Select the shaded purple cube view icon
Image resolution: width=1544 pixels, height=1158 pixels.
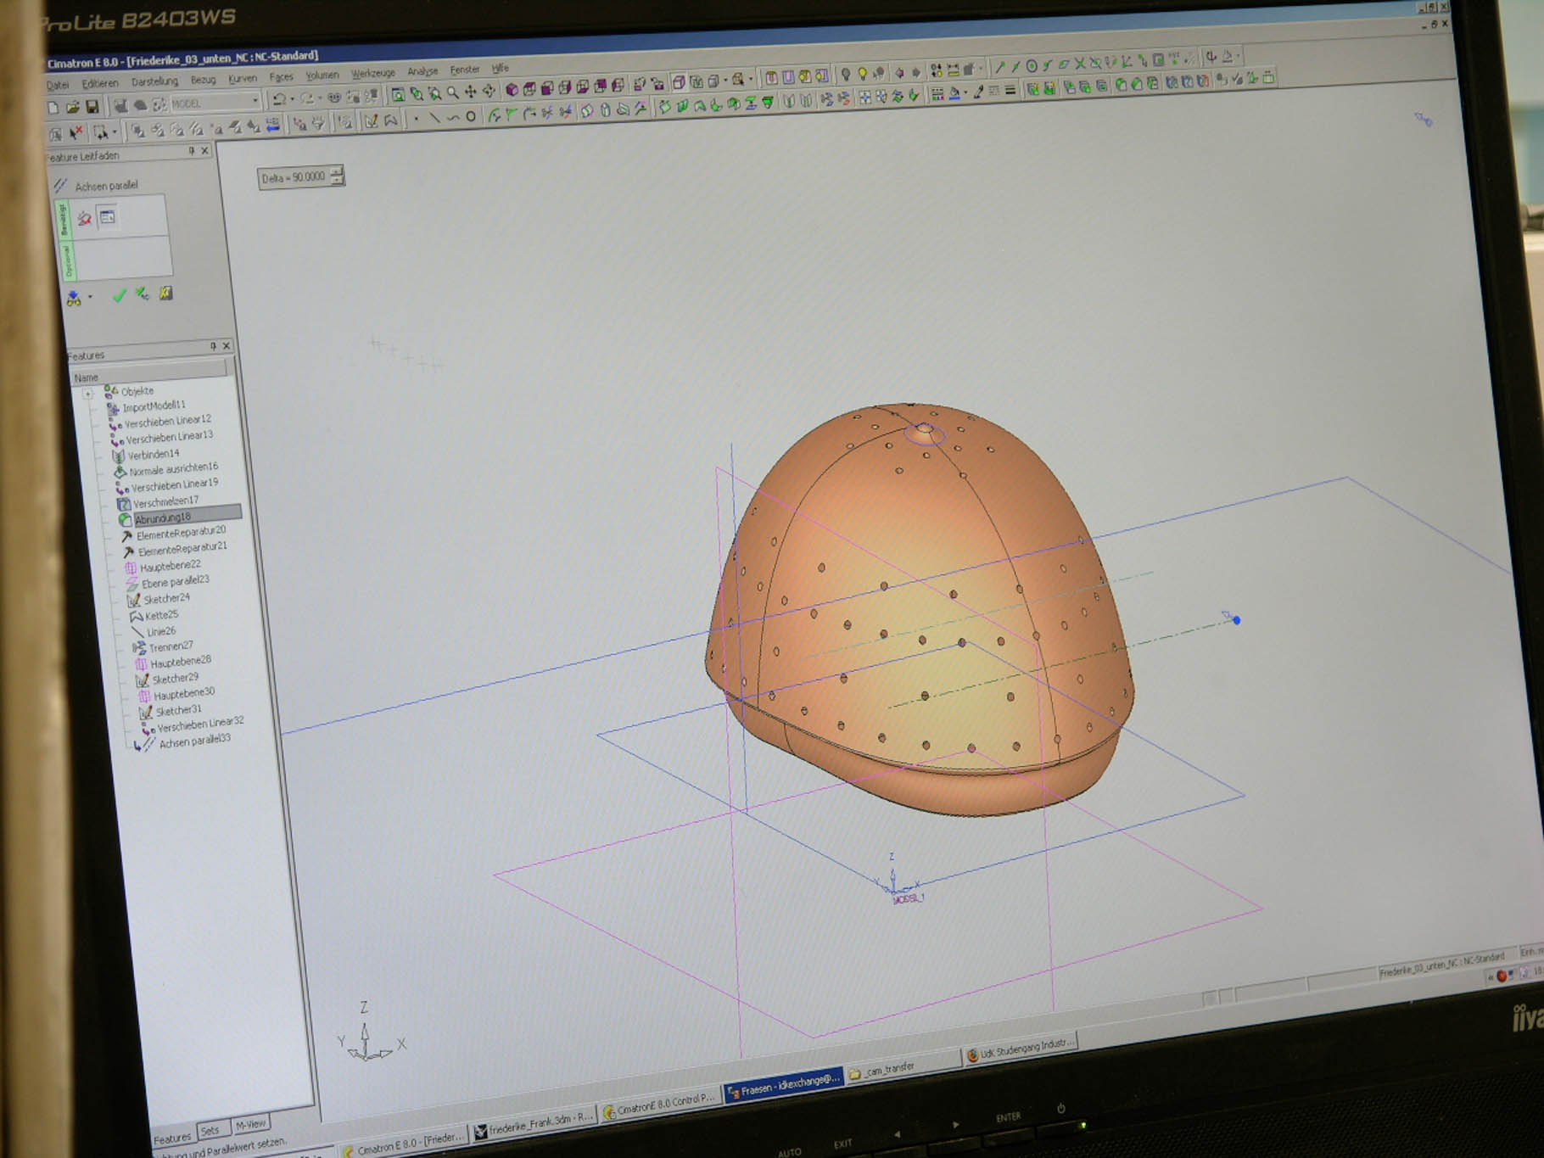[512, 88]
